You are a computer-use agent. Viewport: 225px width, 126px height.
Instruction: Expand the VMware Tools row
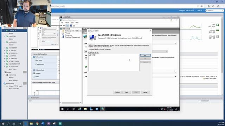click(32, 70)
